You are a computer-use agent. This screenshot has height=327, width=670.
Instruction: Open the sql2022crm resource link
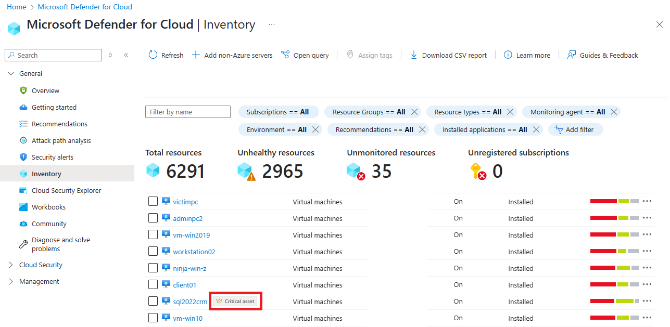coord(190,302)
